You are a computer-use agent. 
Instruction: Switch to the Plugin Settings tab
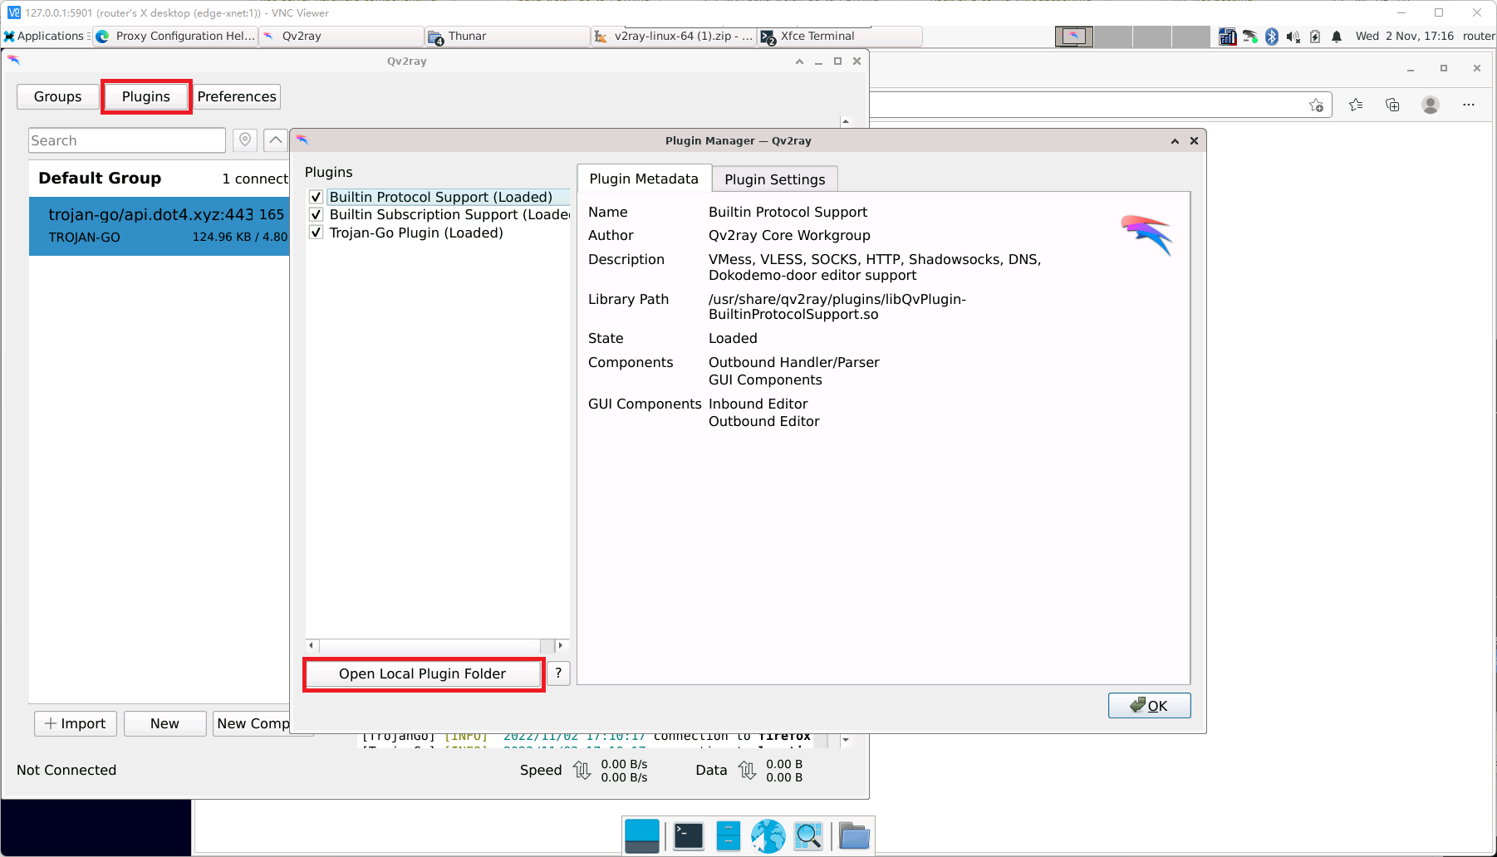[x=775, y=179]
